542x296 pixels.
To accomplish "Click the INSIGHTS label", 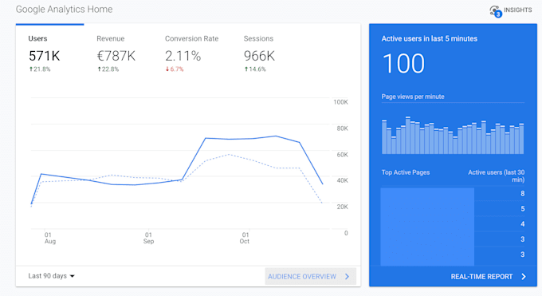I will 517,10.
